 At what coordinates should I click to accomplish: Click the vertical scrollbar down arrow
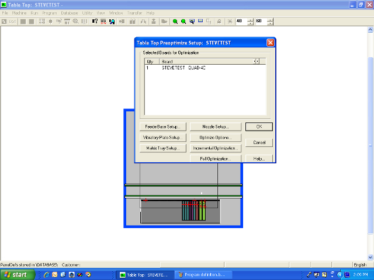(370, 257)
